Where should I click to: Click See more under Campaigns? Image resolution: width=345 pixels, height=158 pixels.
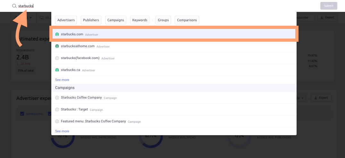click(62, 131)
